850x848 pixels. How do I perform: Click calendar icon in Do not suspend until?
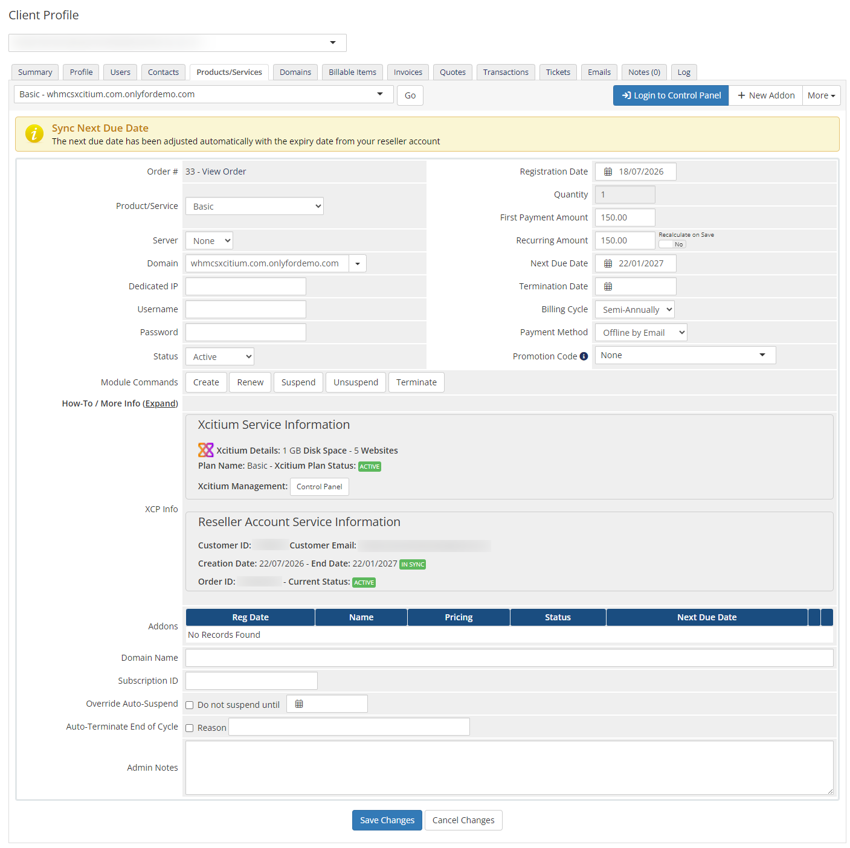click(299, 704)
